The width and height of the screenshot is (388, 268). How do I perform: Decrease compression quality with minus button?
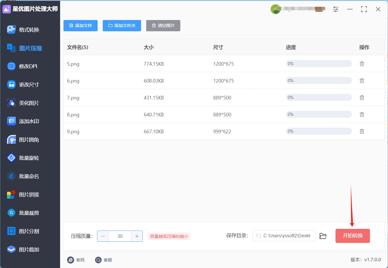click(103, 236)
